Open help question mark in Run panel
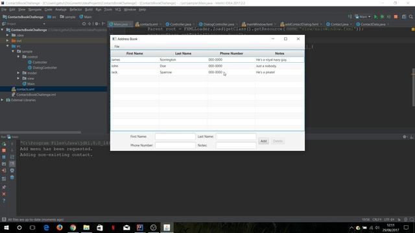This screenshot has height=233, width=415. [x=4, y=201]
